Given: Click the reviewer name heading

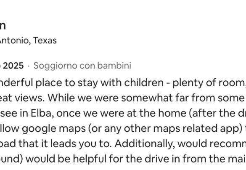Looking at the screenshot, I should 3,26.
